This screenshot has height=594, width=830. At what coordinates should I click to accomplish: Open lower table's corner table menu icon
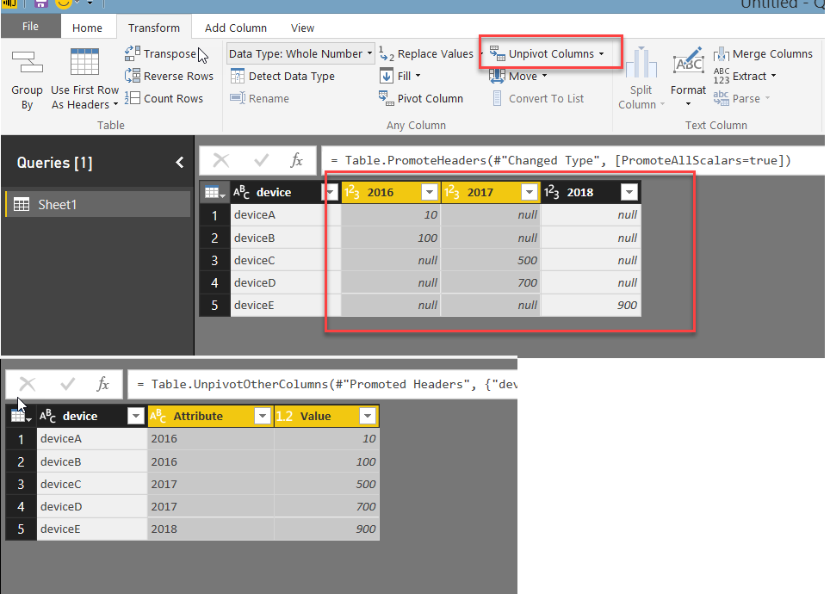coord(21,416)
